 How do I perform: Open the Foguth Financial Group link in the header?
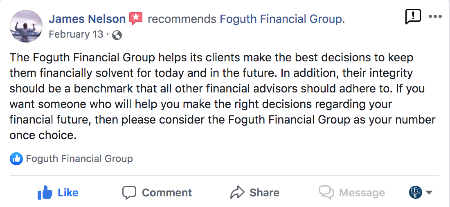[282, 19]
